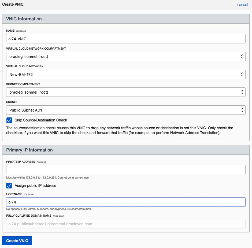Uncheck the Assign public IP address checkbox
This screenshot has width=252, height=248.
pyautogui.click(x=9, y=186)
